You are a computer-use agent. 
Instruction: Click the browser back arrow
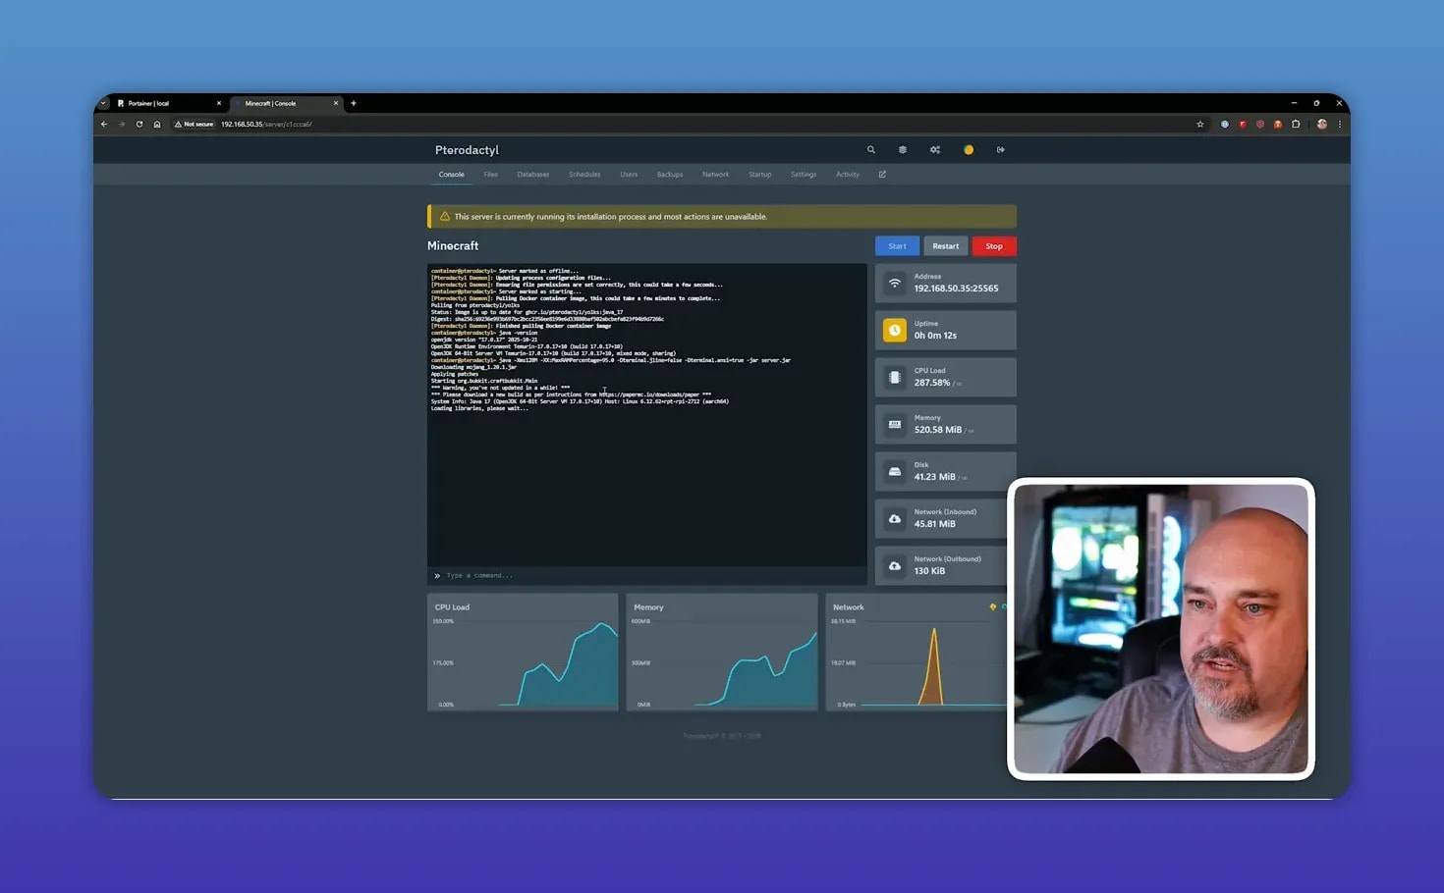[x=104, y=125]
